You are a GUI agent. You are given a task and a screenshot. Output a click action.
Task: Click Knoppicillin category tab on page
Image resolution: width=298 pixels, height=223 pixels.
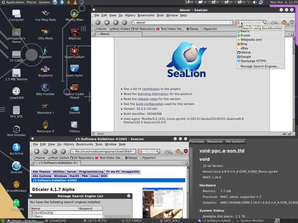(x=131, y=171)
